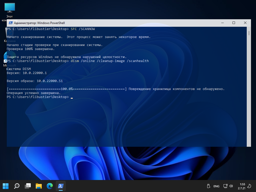Screen dimensions: 256x192
Task: Open taskbar Search magnifier
Action: (x=17, y=186)
